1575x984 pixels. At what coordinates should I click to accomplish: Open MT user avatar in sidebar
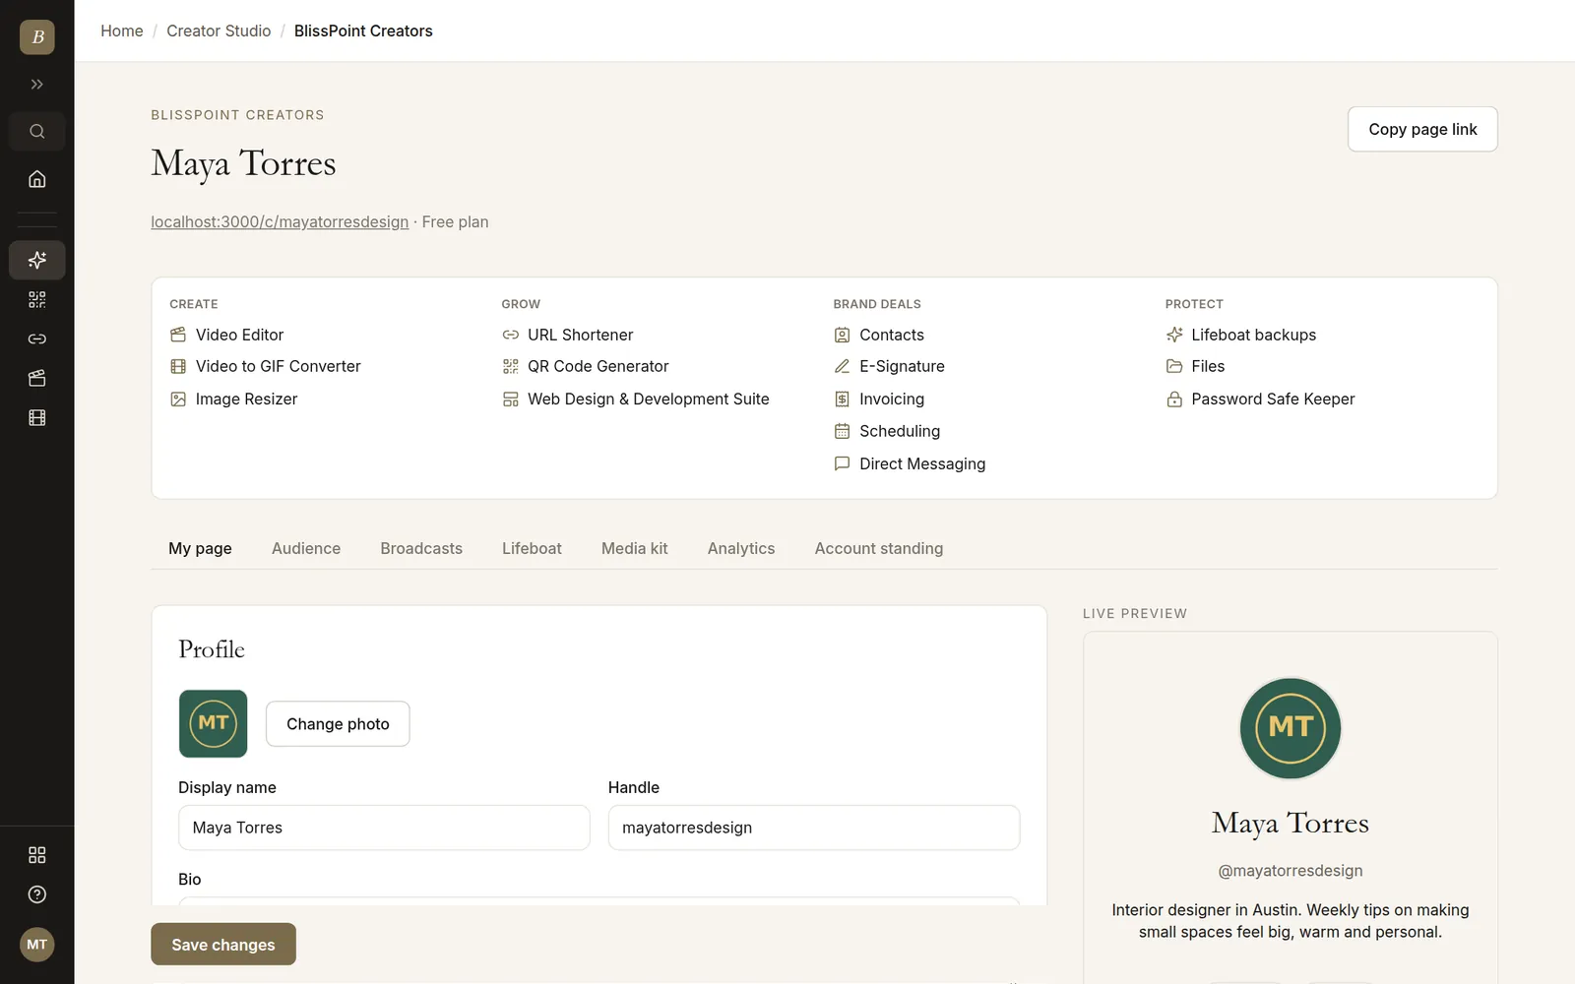[x=37, y=945]
